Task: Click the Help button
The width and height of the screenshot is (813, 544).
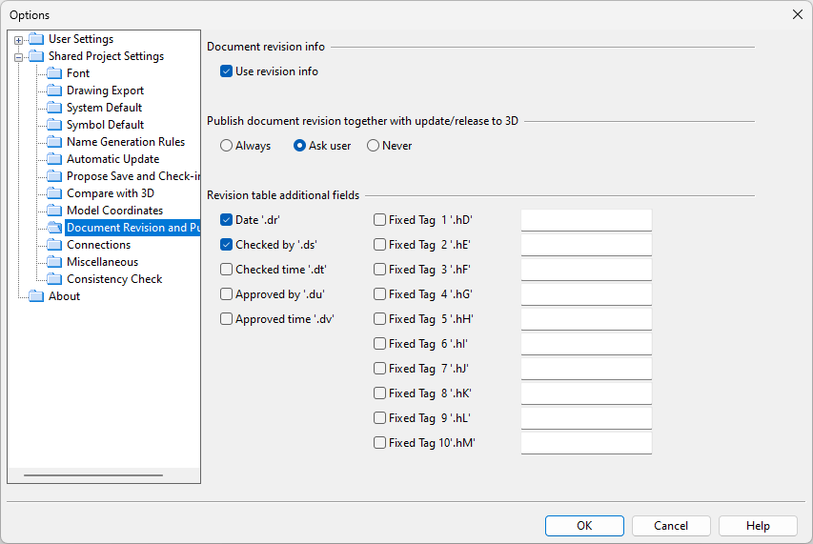Action: (758, 526)
